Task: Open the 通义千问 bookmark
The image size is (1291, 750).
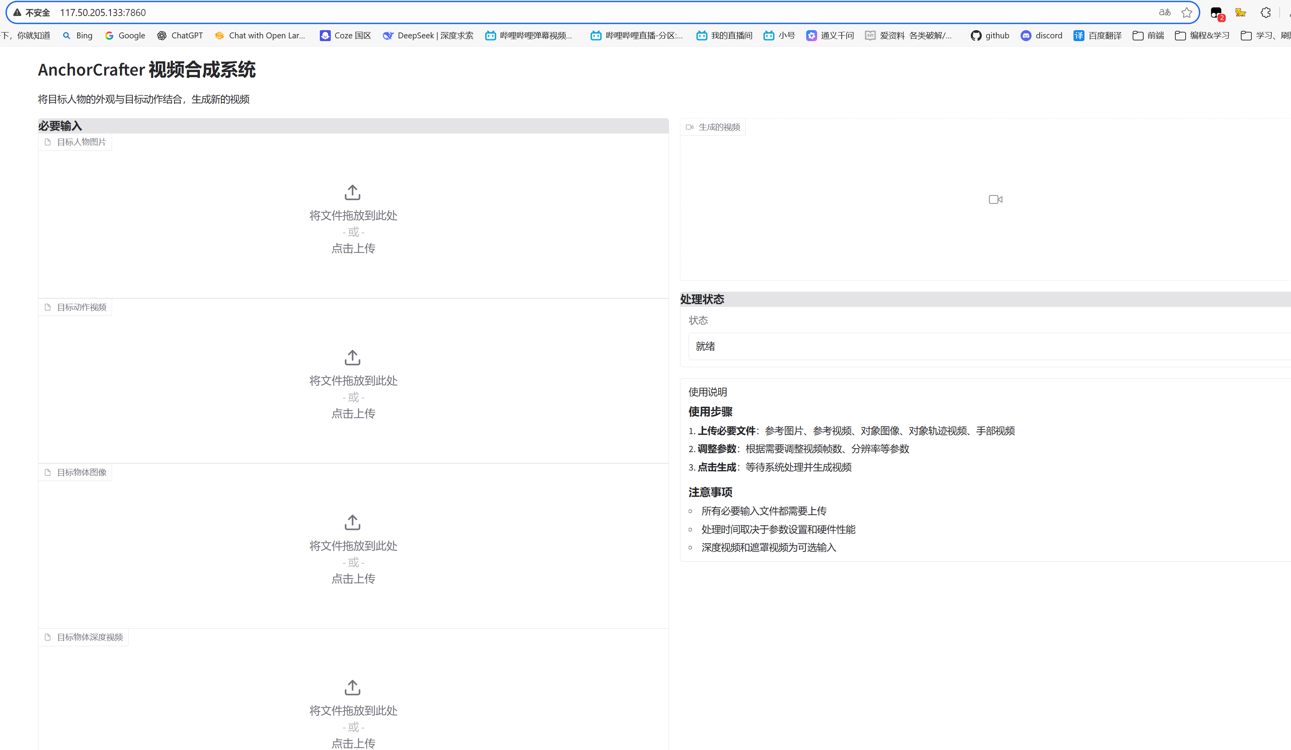Action: click(x=830, y=35)
